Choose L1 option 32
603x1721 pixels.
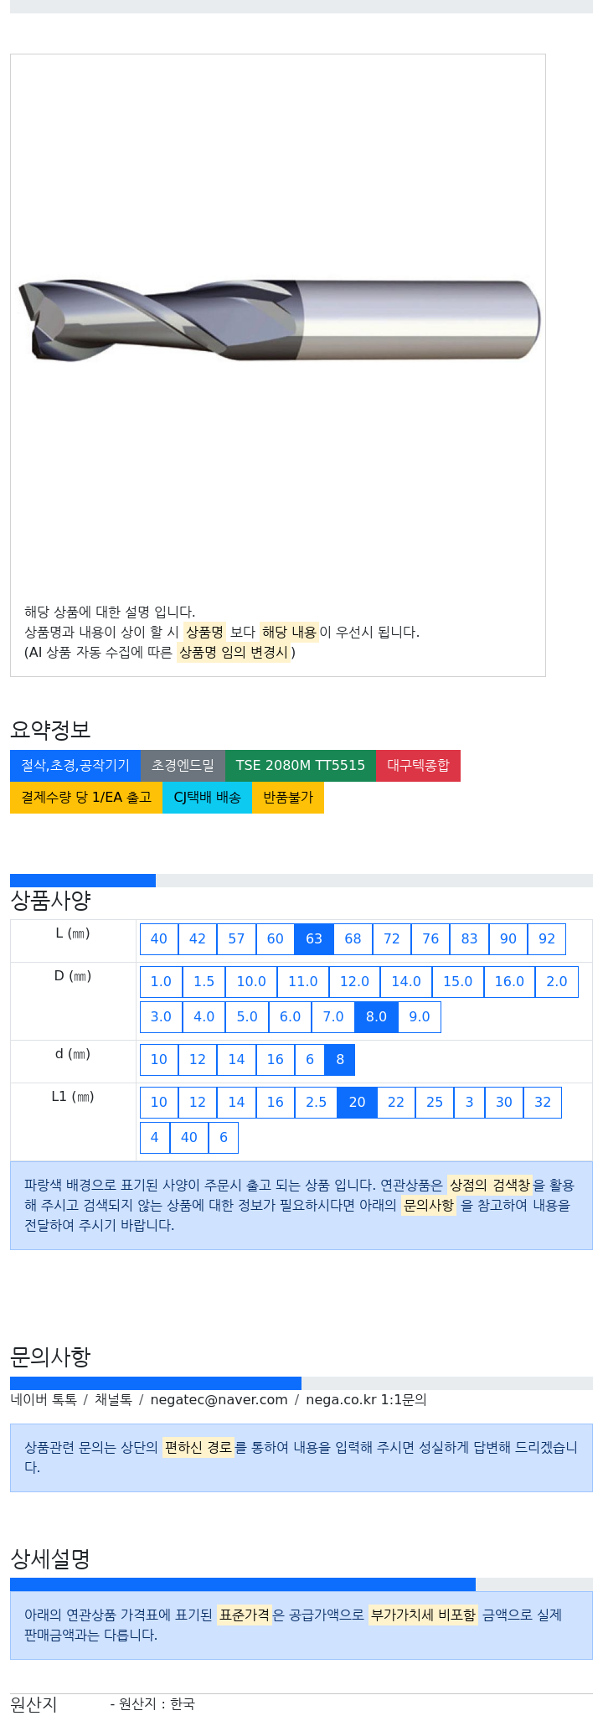[543, 1103]
